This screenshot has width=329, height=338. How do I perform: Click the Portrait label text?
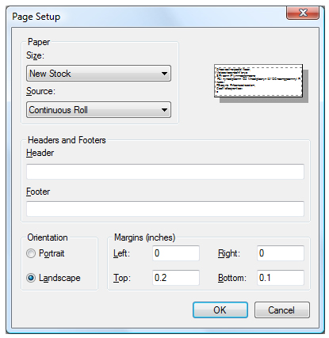pos(52,253)
